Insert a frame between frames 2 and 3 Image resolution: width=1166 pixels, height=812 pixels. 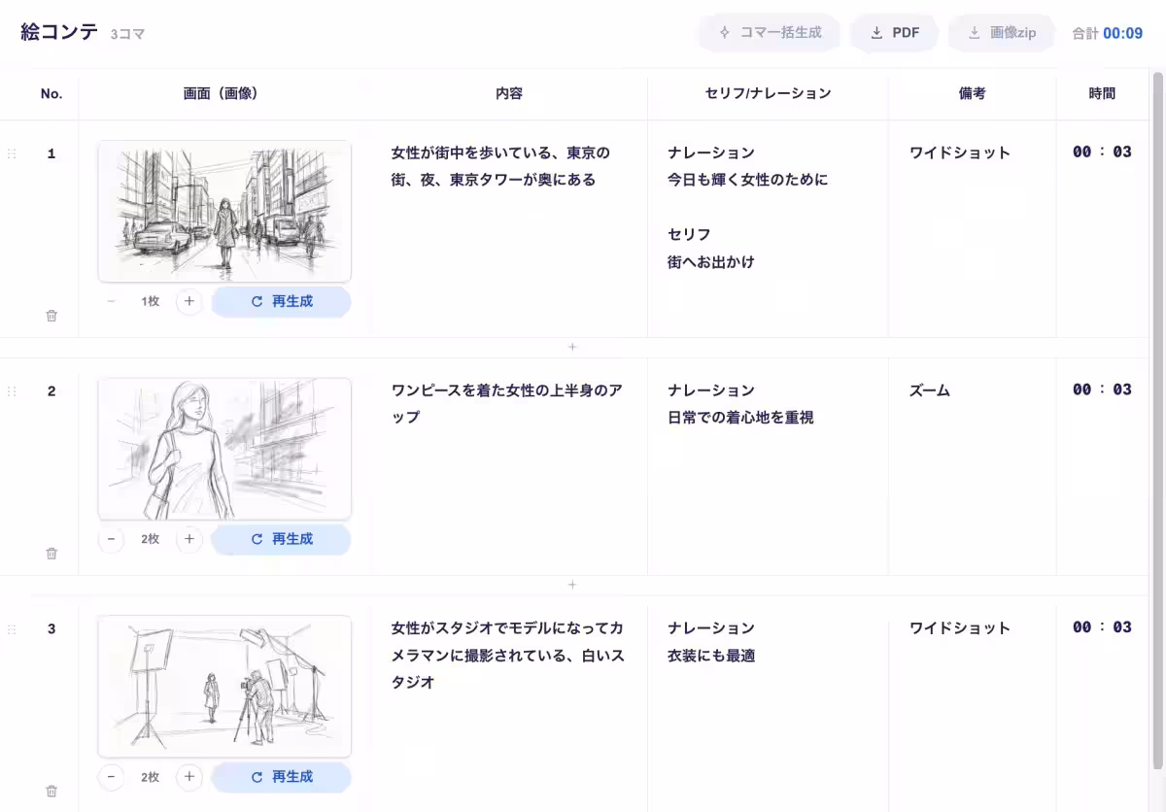coord(572,585)
